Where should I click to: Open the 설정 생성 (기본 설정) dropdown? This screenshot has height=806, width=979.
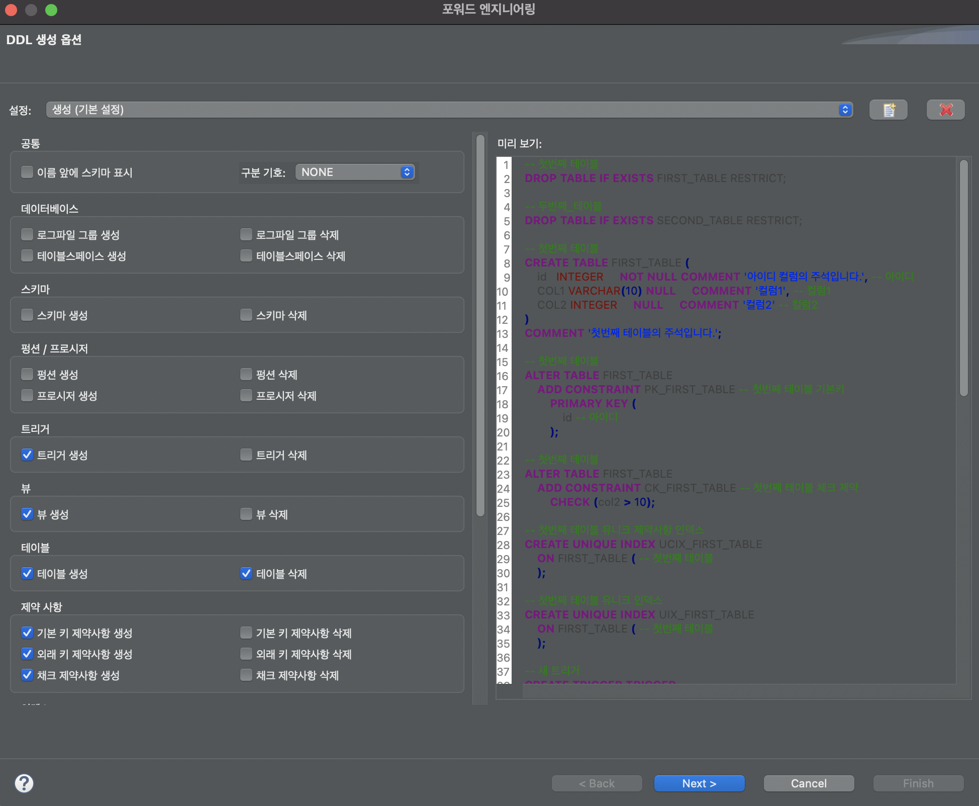[x=449, y=110]
